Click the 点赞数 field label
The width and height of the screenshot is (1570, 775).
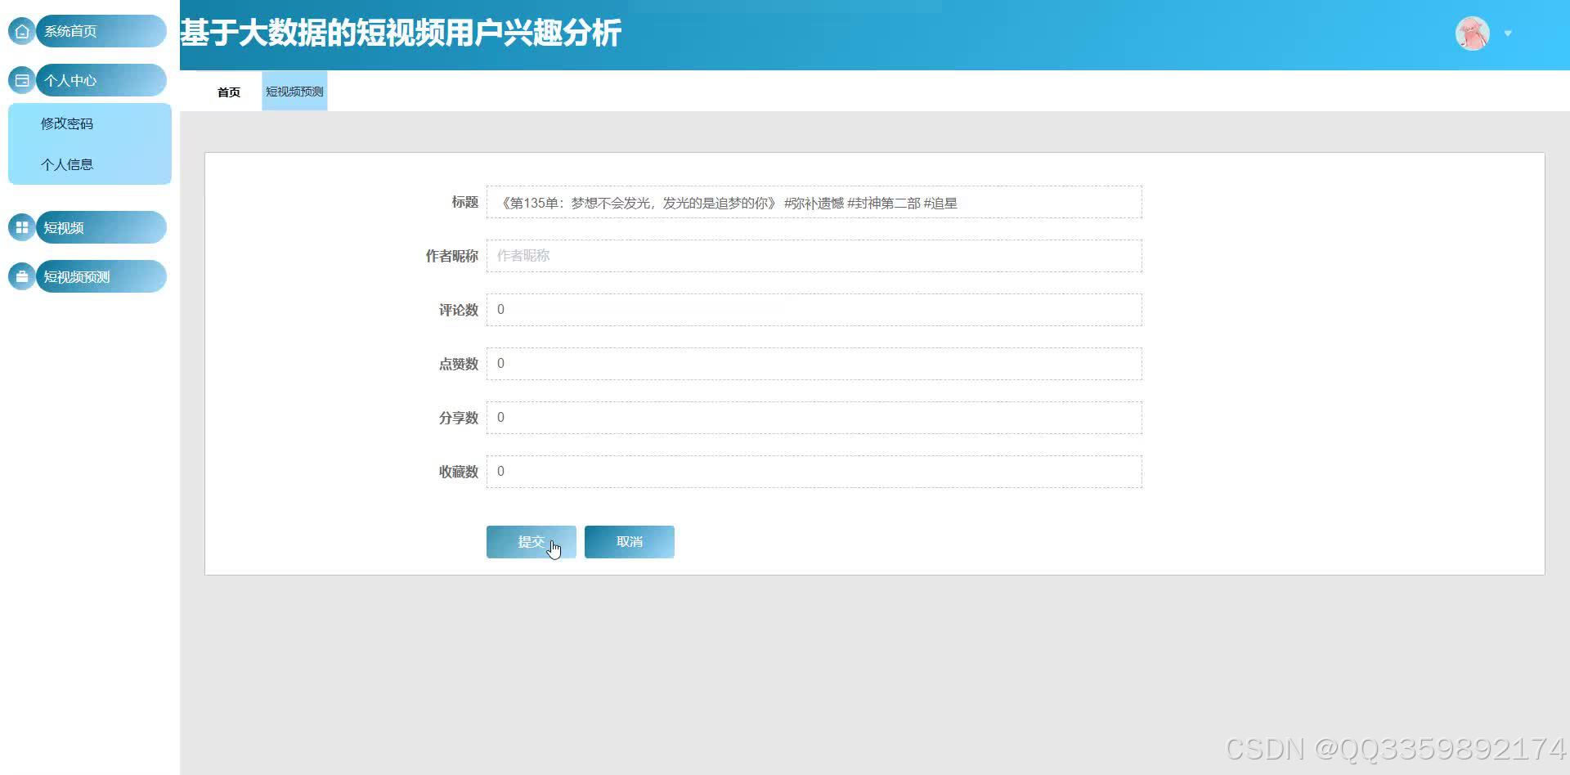pyautogui.click(x=458, y=364)
